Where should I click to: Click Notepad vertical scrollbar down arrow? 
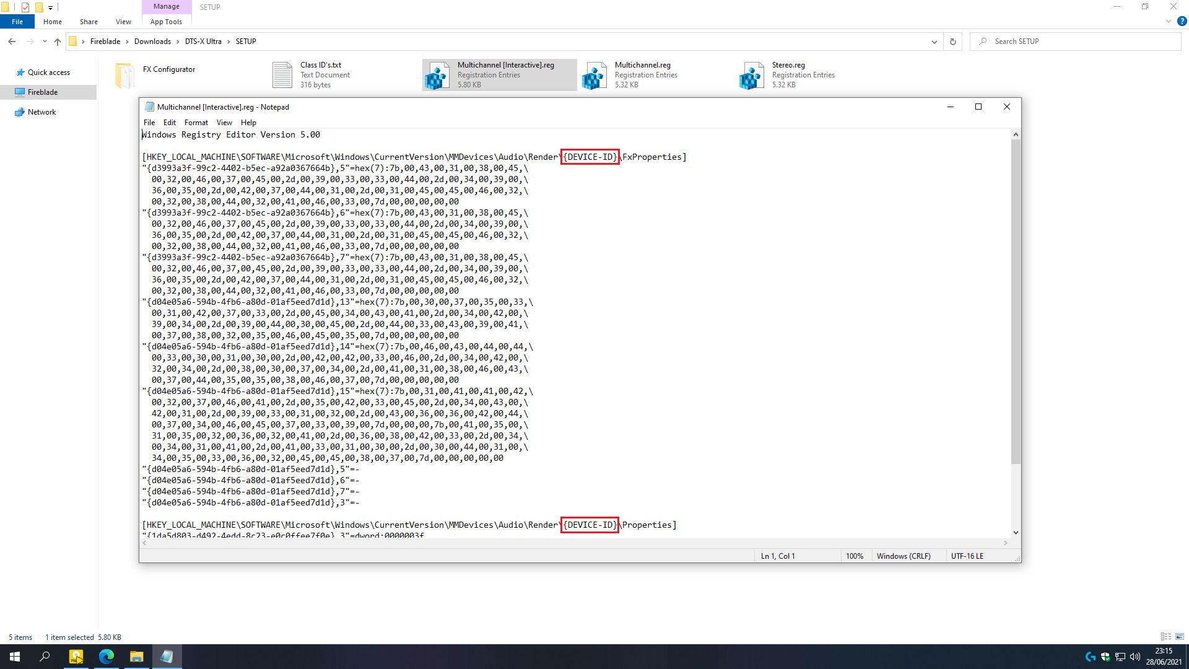(x=1016, y=533)
